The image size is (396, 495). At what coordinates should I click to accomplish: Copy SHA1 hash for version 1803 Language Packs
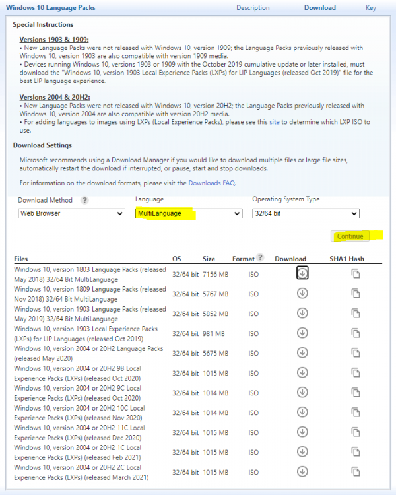click(x=356, y=274)
